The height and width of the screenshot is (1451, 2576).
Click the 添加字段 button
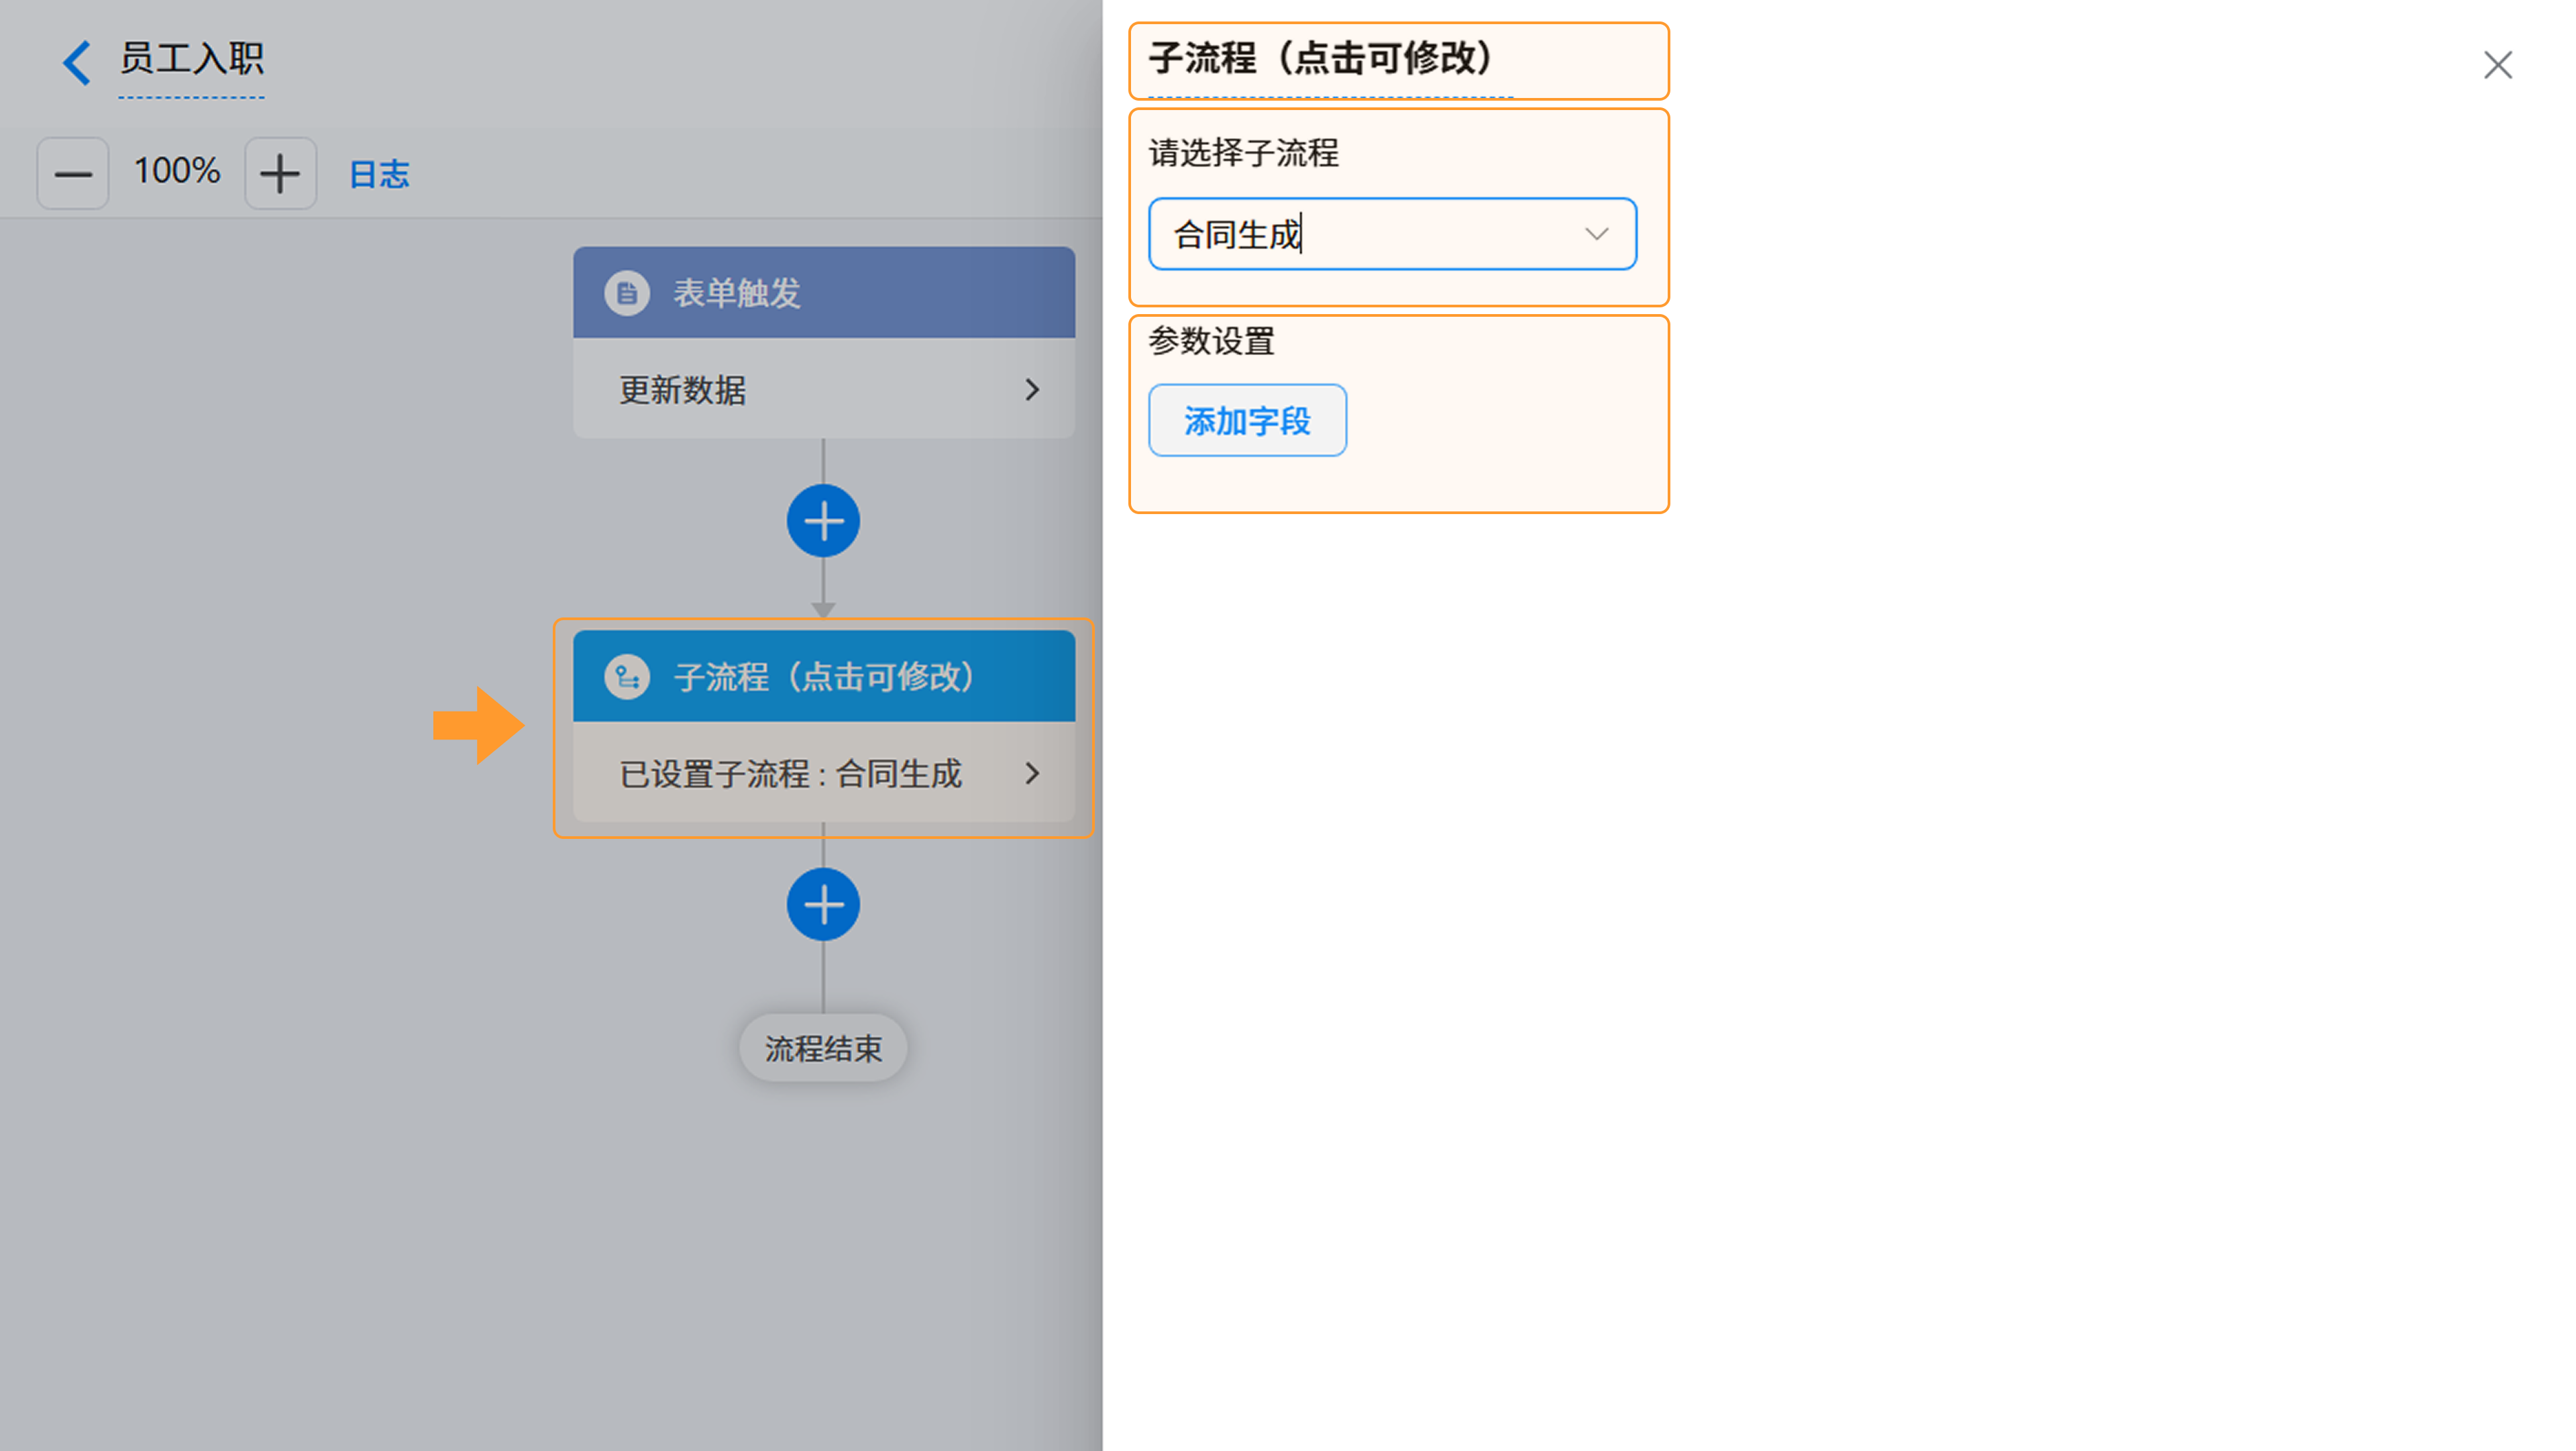point(1247,420)
